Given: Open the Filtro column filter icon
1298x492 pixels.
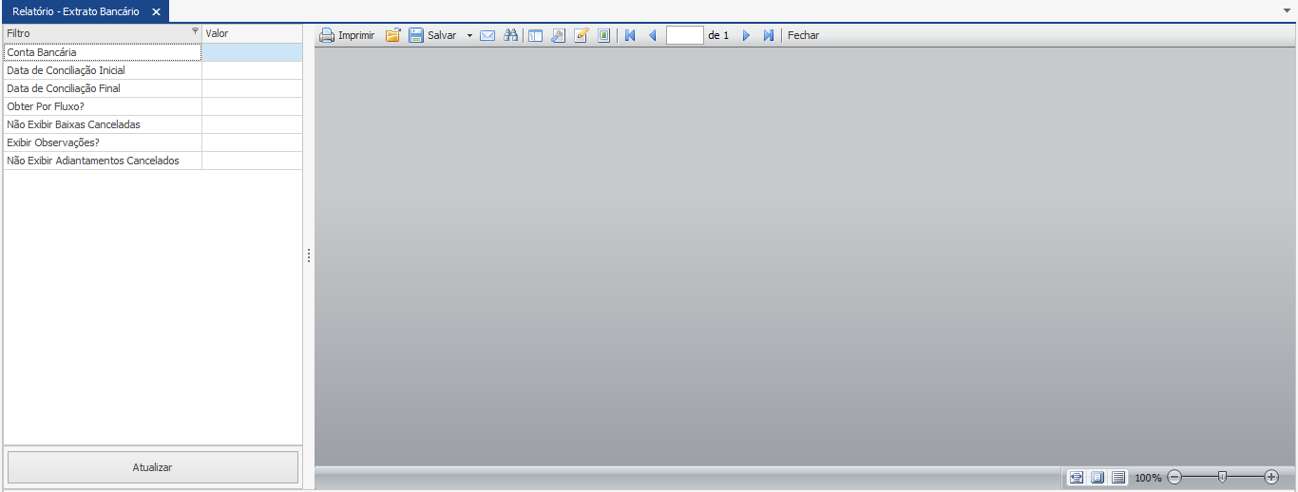Looking at the screenshot, I should pos(196,32).
